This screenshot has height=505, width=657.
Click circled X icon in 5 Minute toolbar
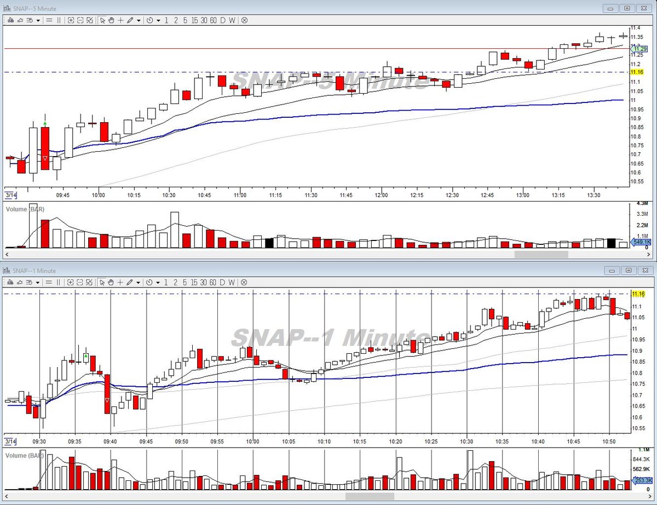(244, 20)
